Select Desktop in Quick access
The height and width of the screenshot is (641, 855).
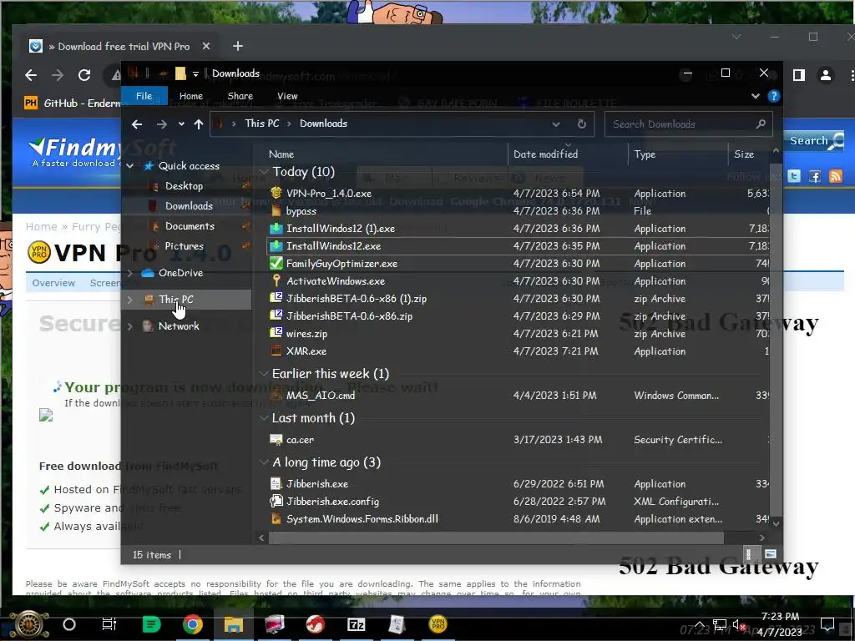click(184, 186)
